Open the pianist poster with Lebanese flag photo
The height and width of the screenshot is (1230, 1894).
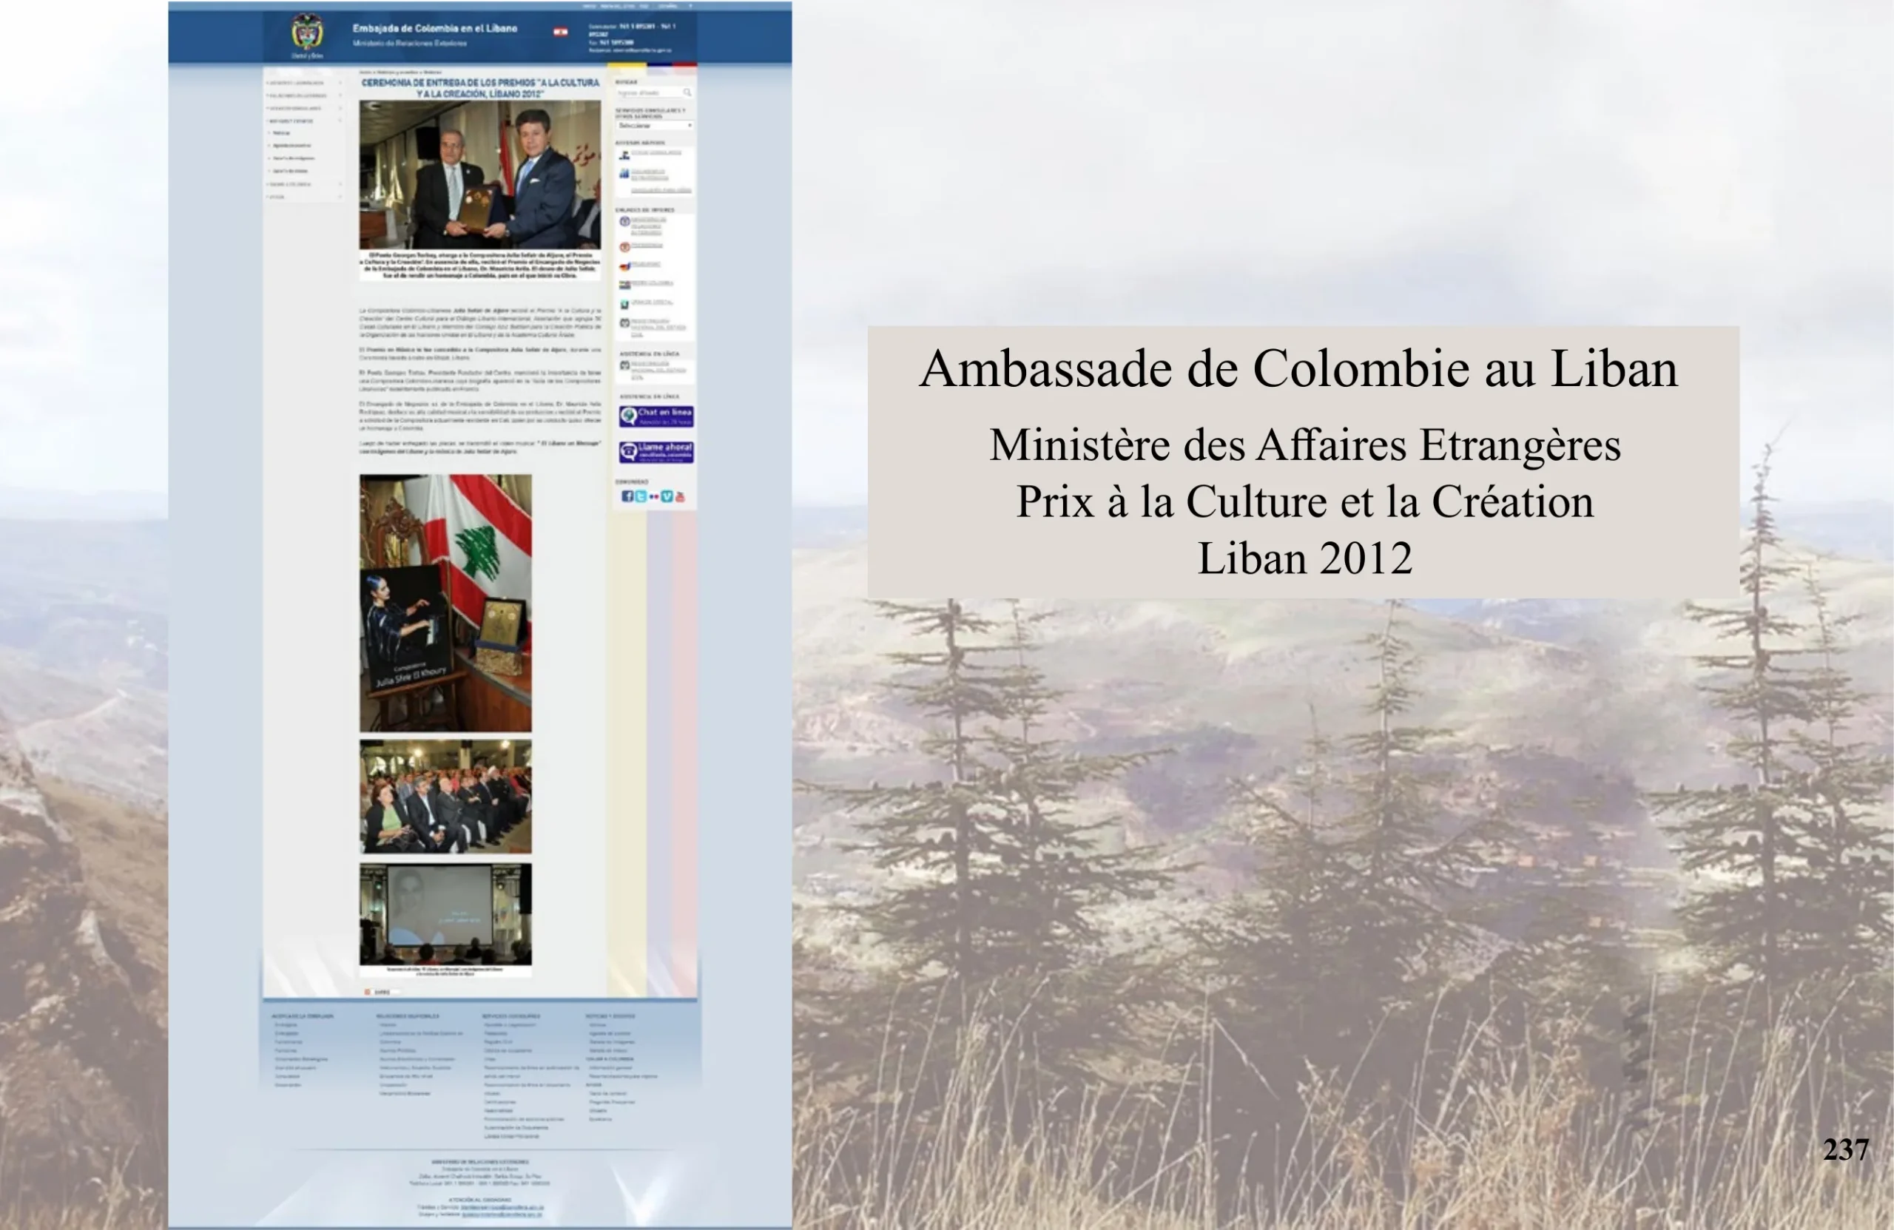coord(445,602)
